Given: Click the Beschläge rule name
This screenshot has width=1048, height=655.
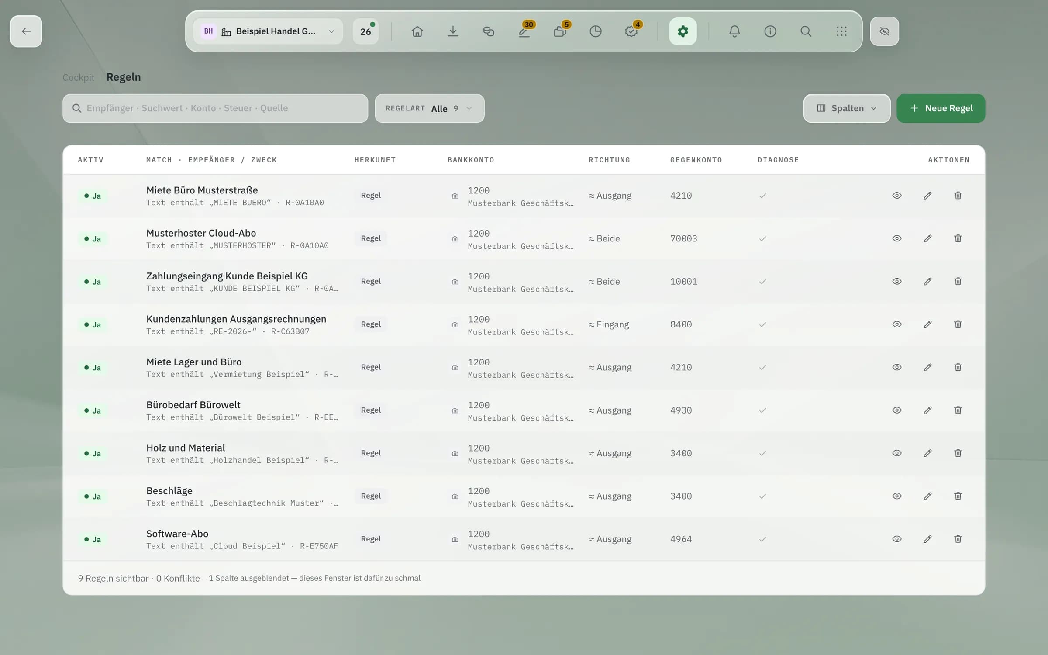Looking at the screenshot, I should (169, 491).
